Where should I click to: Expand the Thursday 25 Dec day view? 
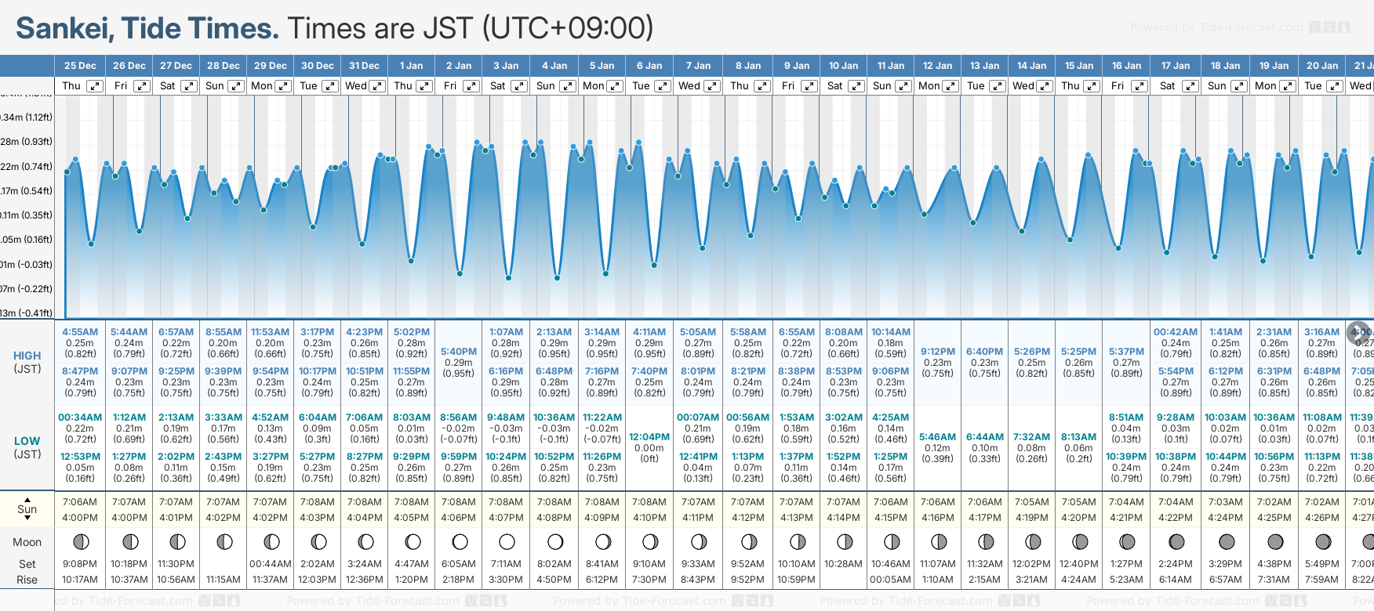95,86
